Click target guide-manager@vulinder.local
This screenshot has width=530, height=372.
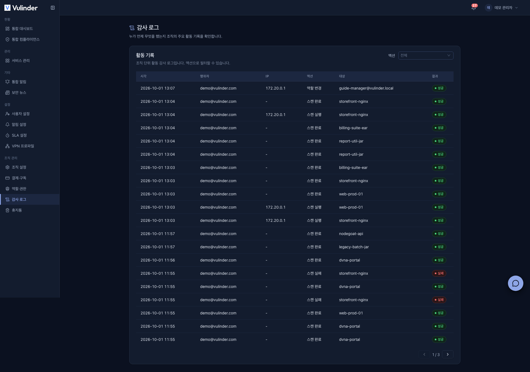pyautogui.click(x=366, y=88)
